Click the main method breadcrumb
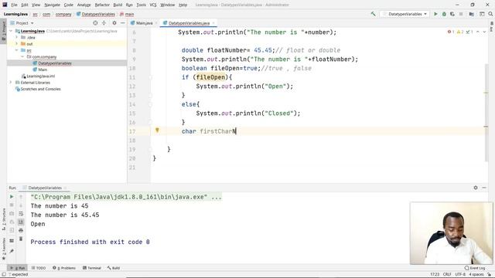The width and height of the screenshot is (495, 278). coord(127,14)
